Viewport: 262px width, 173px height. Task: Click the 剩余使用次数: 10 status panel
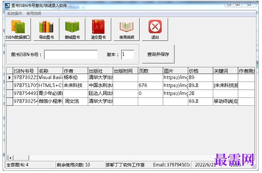[x=80, y=165]
